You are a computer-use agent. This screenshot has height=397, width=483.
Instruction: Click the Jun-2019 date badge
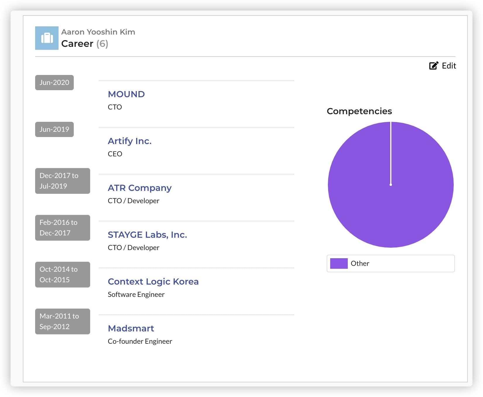(x=54, y=129)
